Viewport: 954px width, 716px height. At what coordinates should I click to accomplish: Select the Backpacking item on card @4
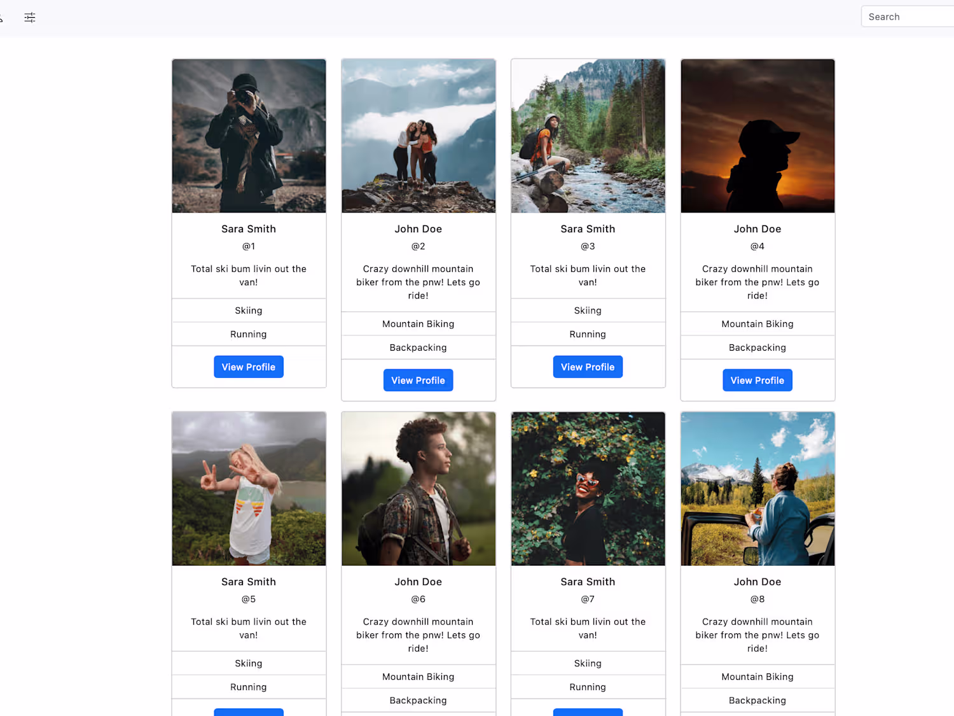tap(757, 347)
